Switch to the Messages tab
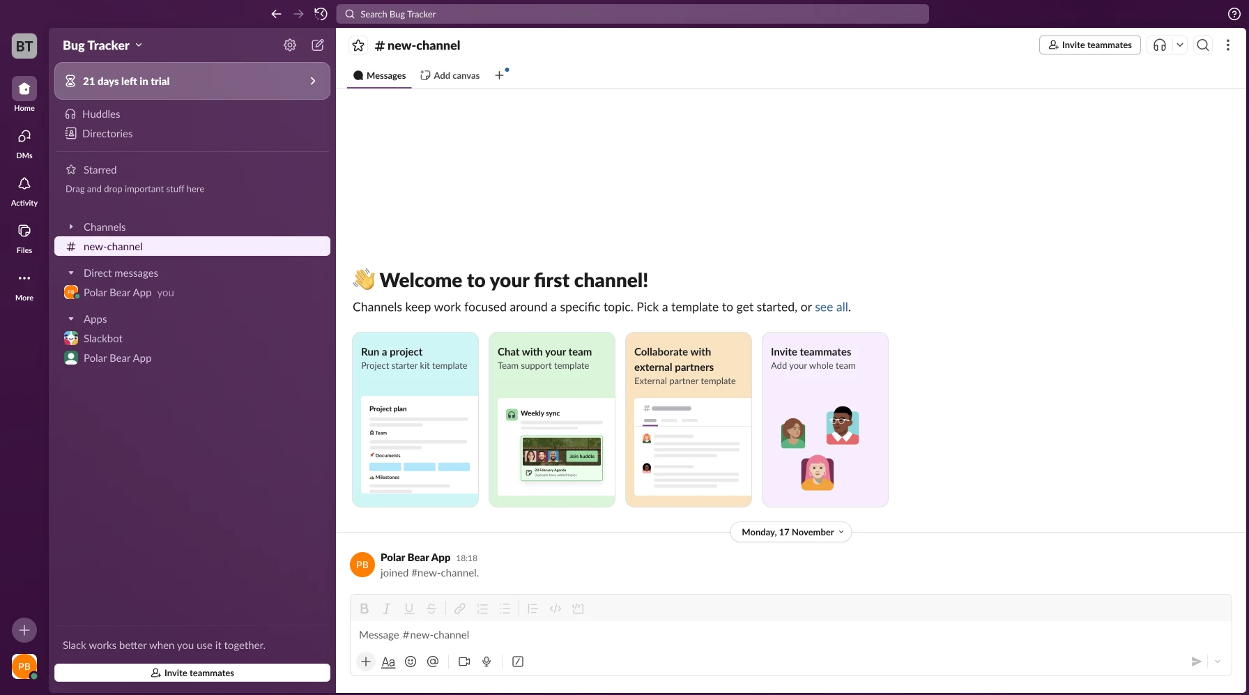Image resolution: width=1249 pixels, height=695 pixels. tap(380, 75)
